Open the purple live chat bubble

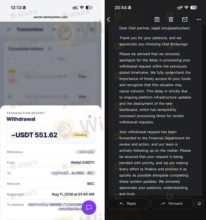[89, 208]
